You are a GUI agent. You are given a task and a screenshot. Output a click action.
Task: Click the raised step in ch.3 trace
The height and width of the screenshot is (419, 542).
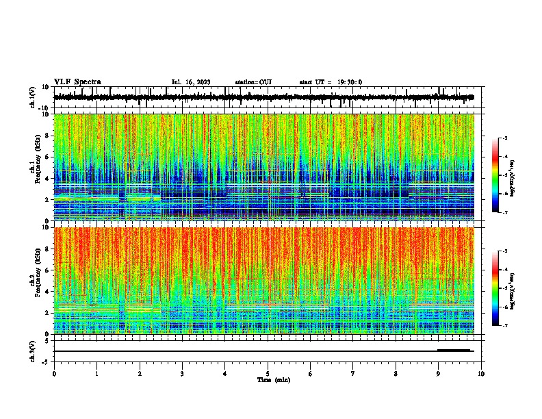454,350
